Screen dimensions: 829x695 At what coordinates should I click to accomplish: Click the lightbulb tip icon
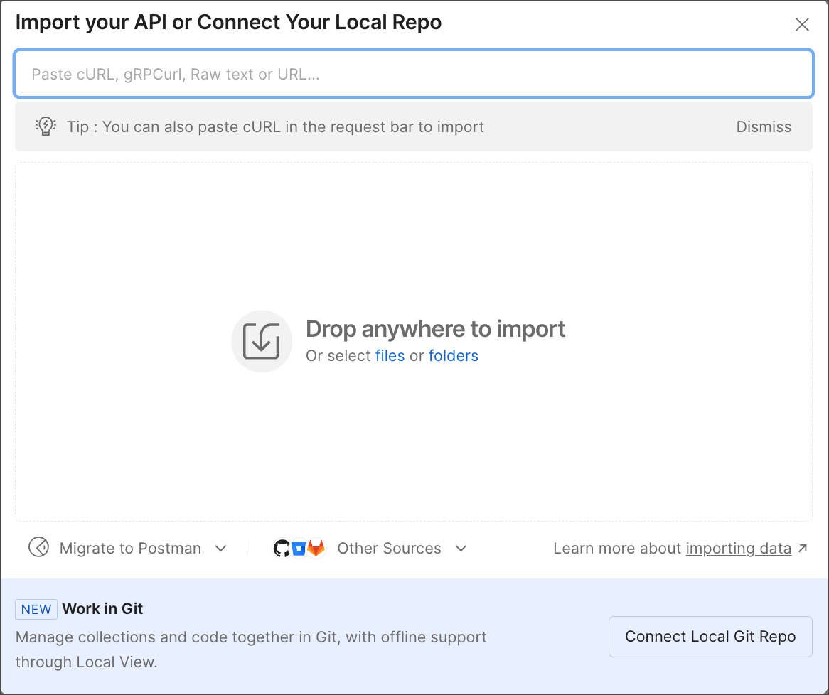[x=45, y=126]
